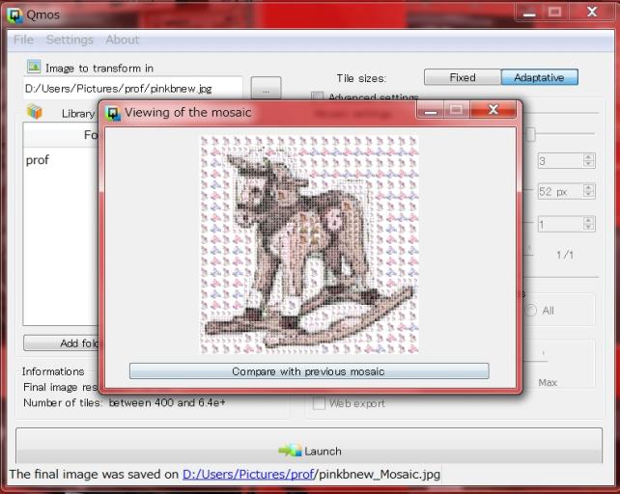Increase the value in the '3' spin box
The image size is (620, 494).
pyautogui.click(x=588, y=157)
